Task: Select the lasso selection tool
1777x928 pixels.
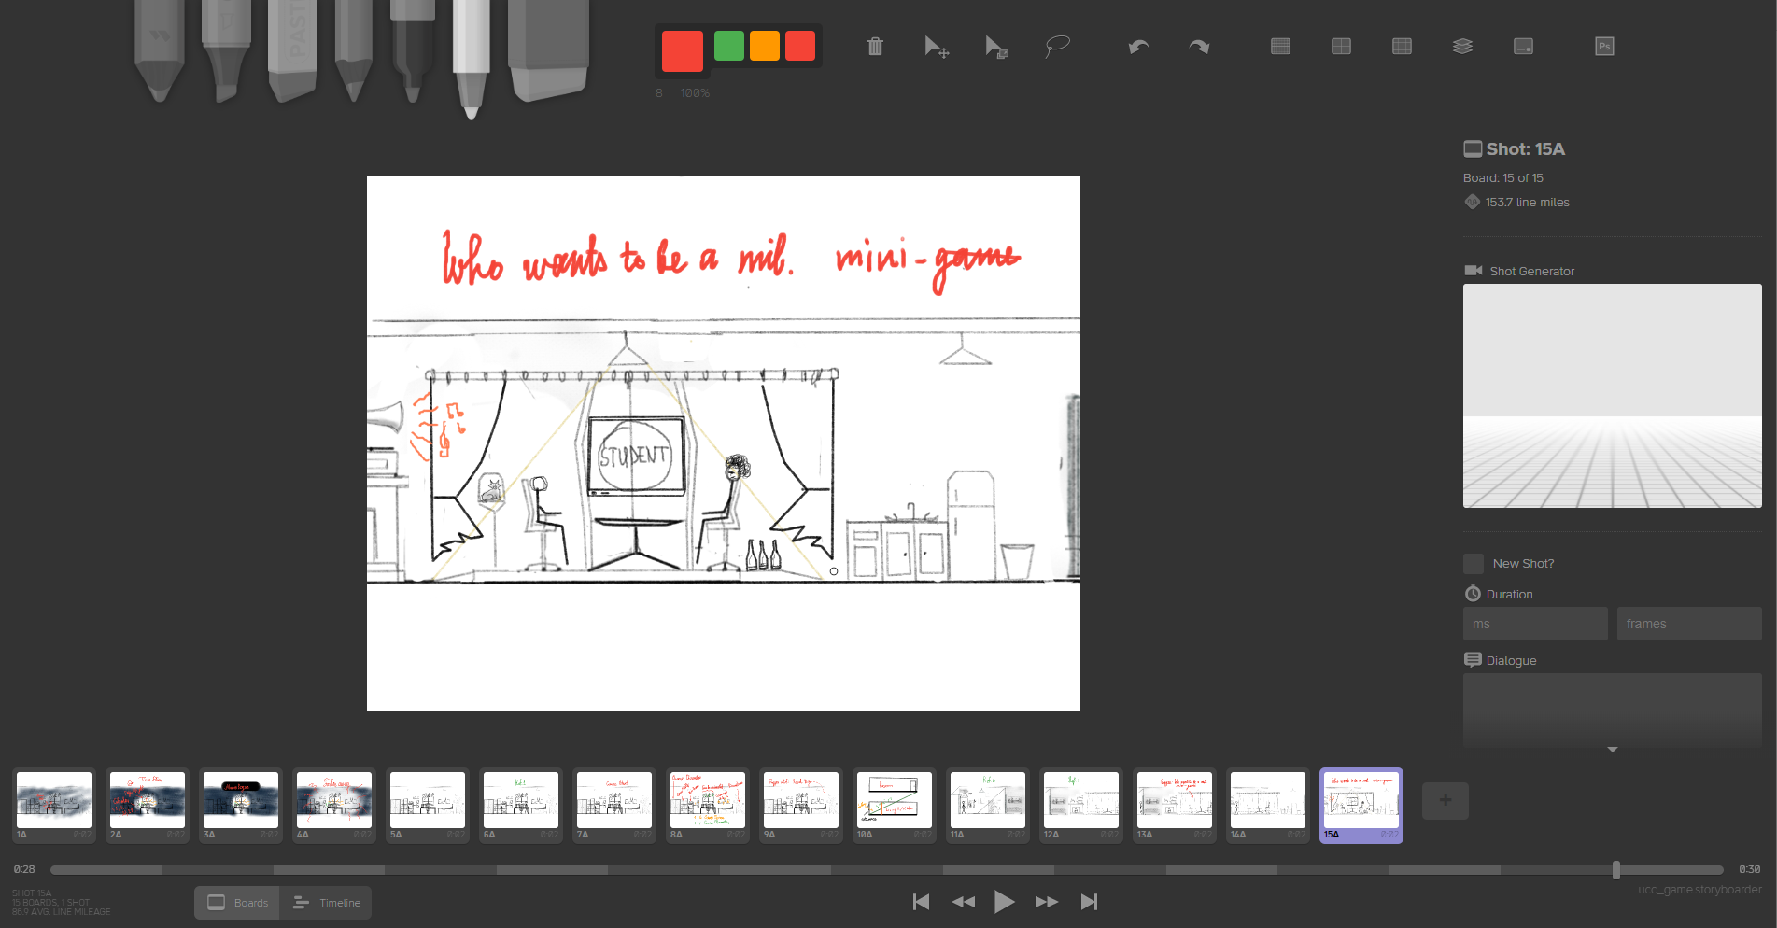Action: click(x=1057, y=46)
